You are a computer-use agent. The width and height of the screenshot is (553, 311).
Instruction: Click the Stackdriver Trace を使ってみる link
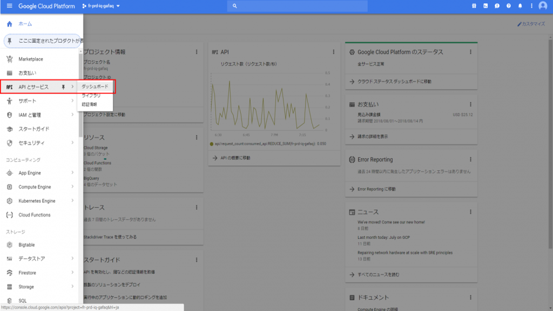click(110, 237)
